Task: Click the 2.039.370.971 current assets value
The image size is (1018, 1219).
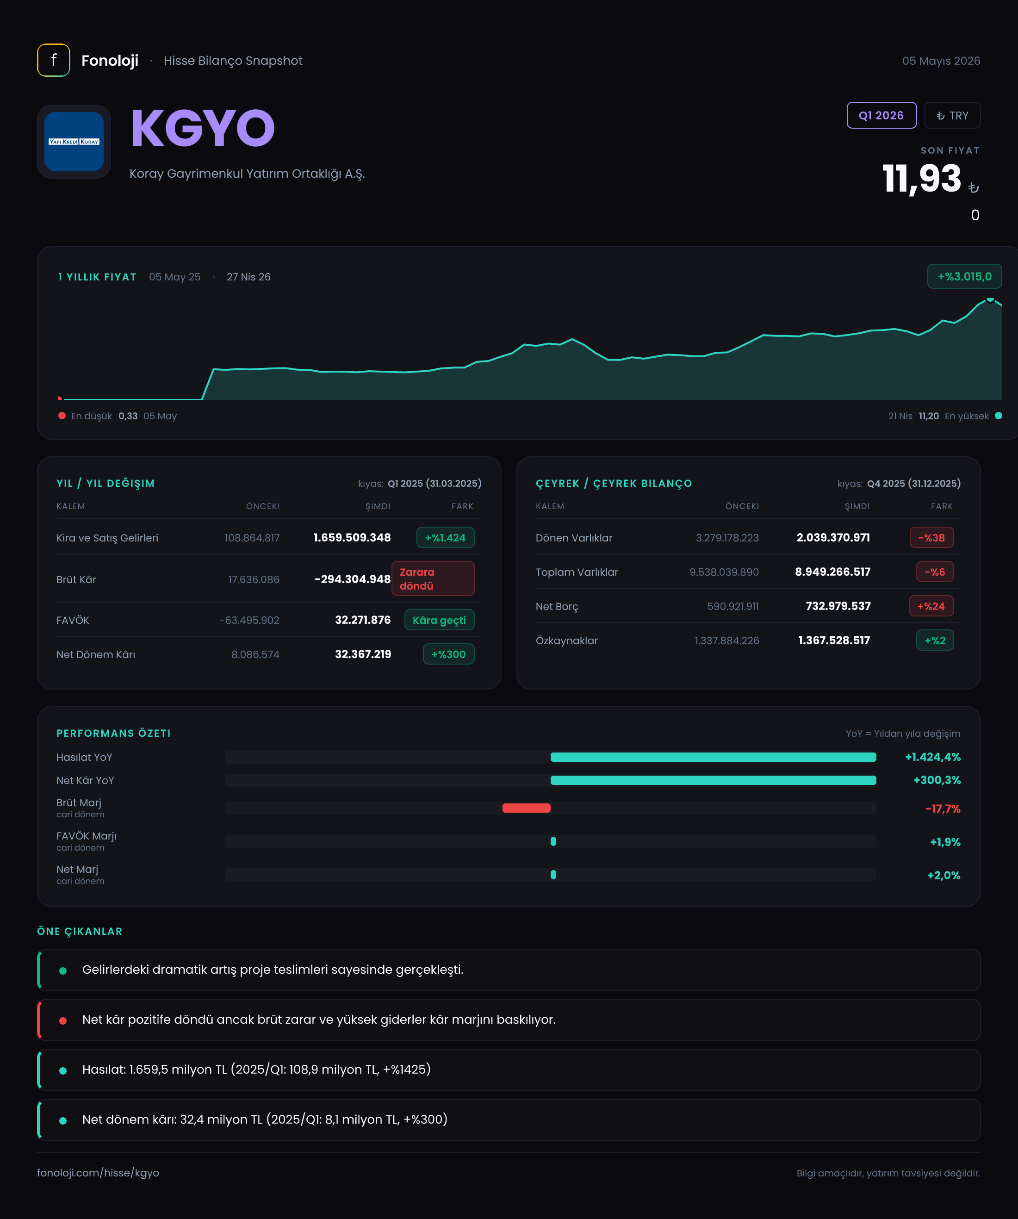Action: 833,537
